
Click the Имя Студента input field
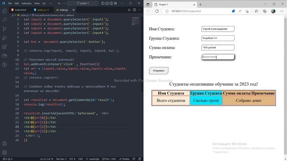[x=218, y=29]
